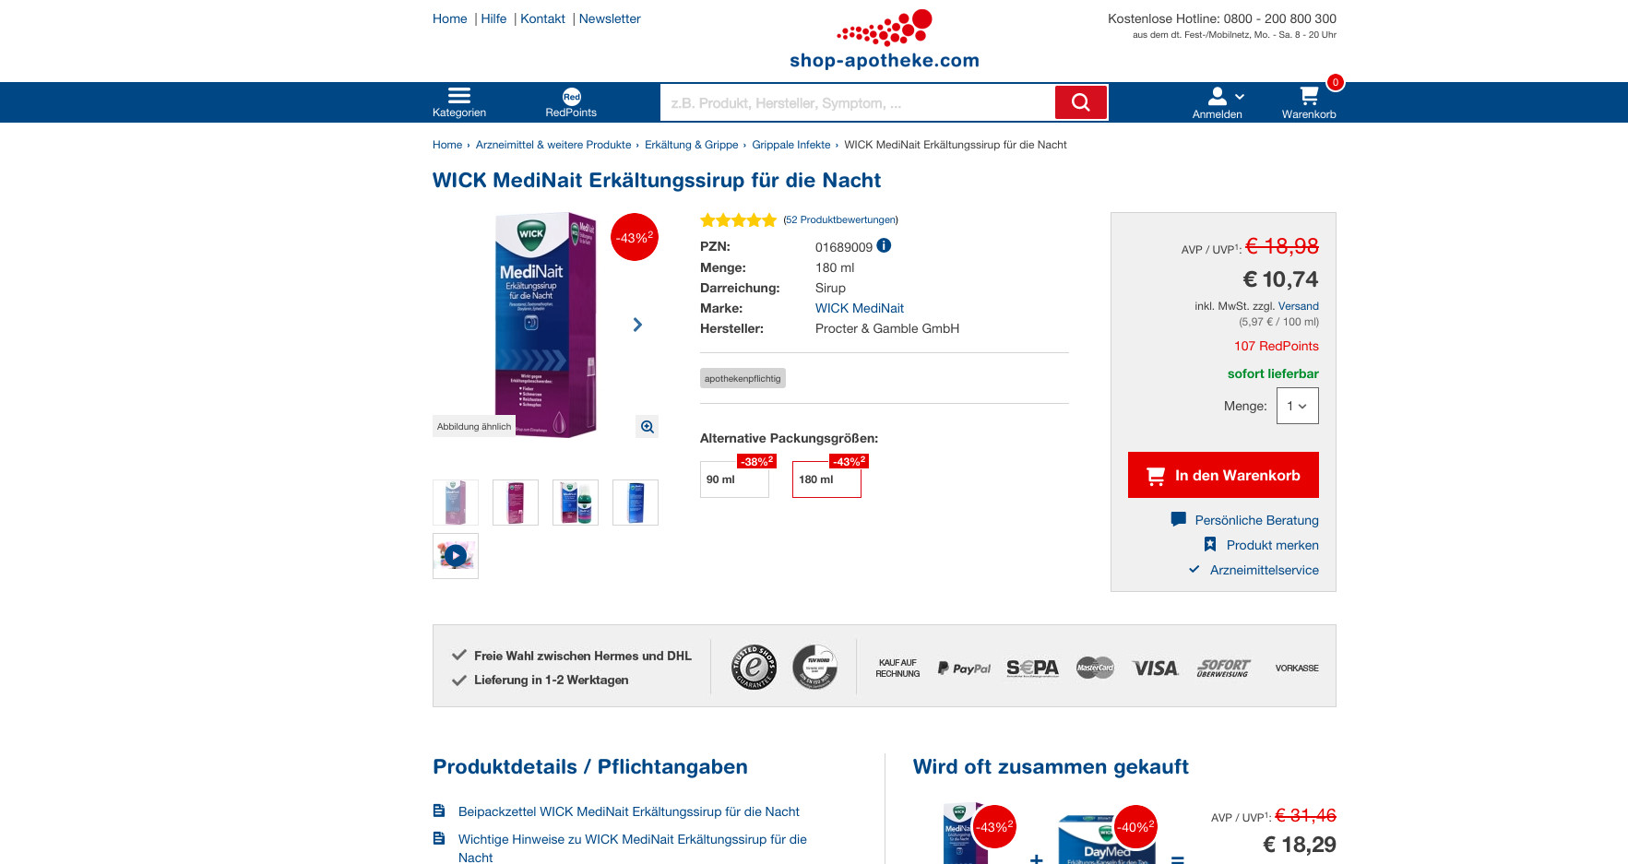
Task: Click the PZN info icon
Action: [884, 245]
